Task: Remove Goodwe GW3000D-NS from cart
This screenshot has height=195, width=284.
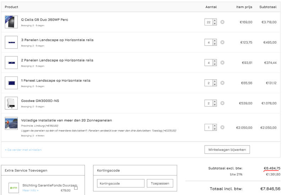Action: click(223, 103)
